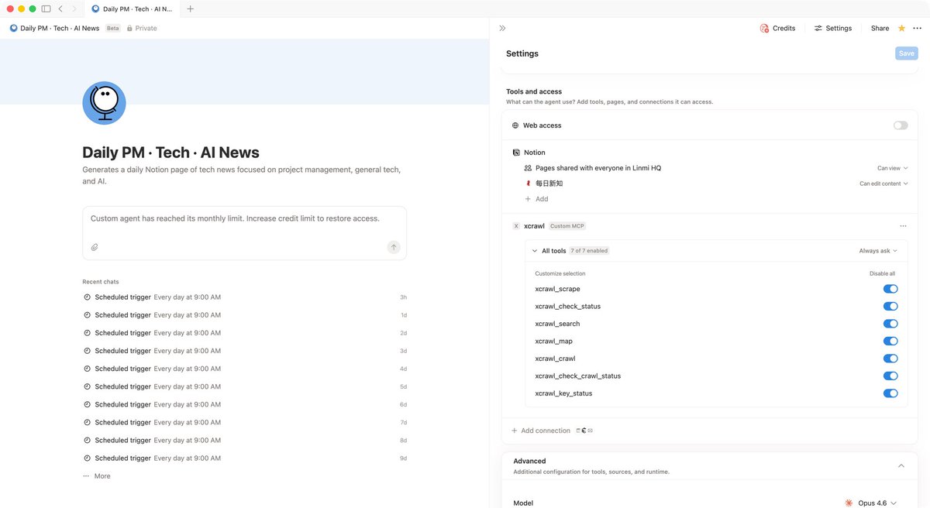This screenshot has height=508, width=930.
Task: Open Settings in the top bar
Action: (833, 28)
